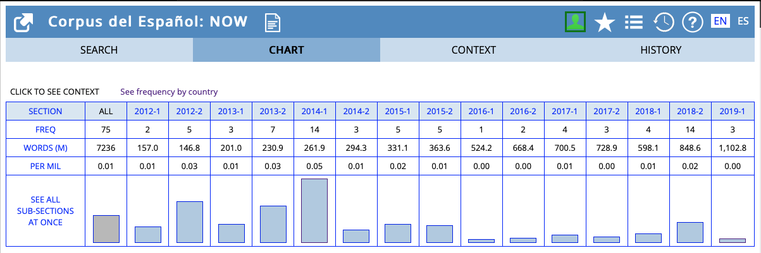Open the 2014-2 section link

[x=356, y=111]
